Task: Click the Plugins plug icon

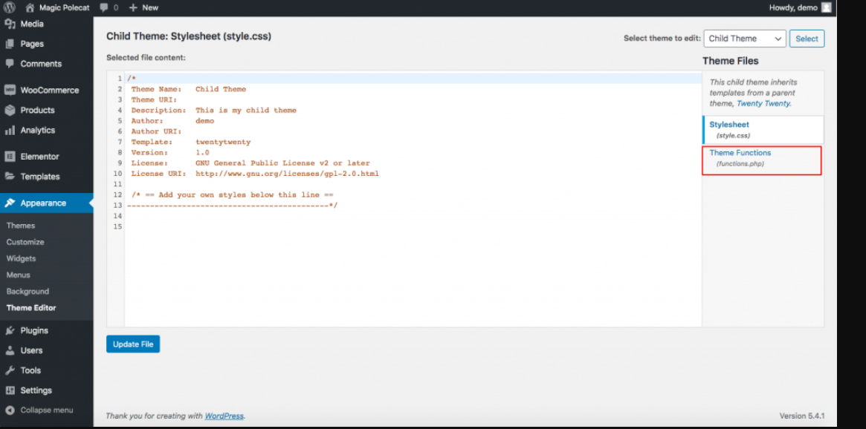Action: pos(10,331)
